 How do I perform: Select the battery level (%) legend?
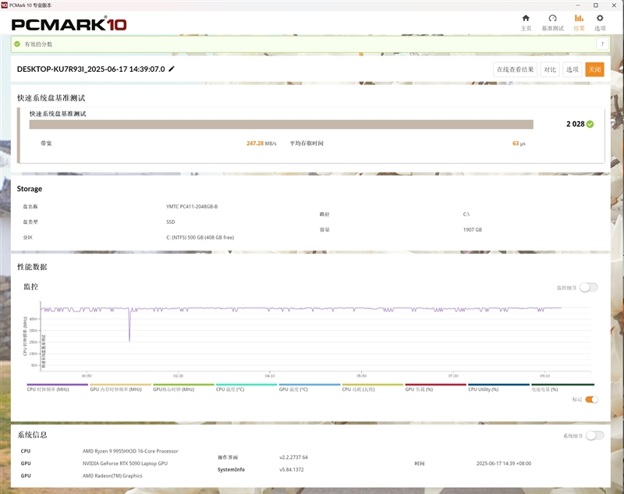point(562,388)
